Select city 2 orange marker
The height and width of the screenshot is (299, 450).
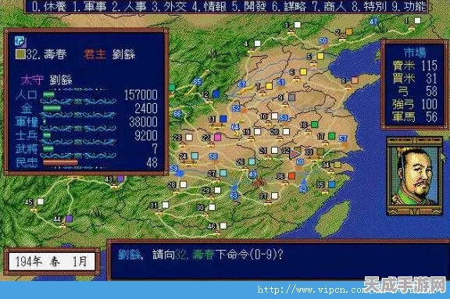[348, 31]
